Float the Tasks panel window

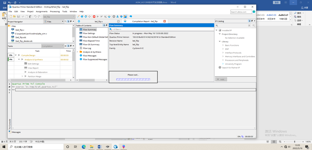71,46
